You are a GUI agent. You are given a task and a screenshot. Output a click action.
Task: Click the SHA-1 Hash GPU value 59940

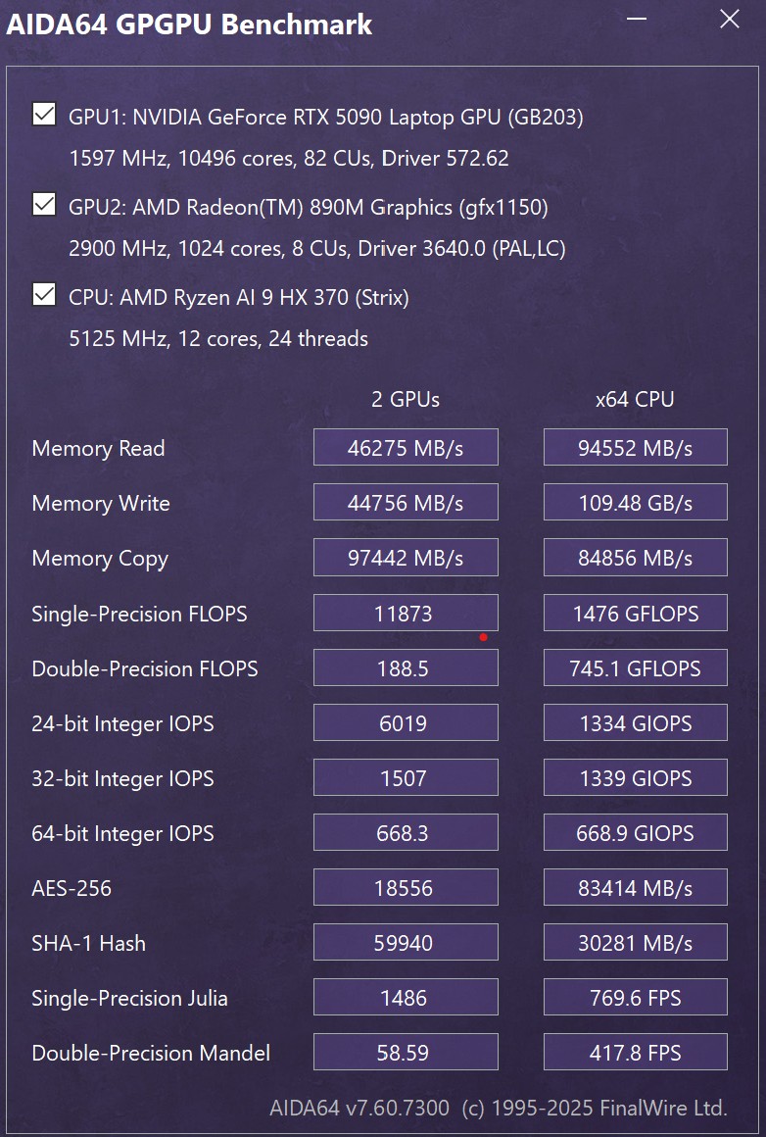coord(406,943)
